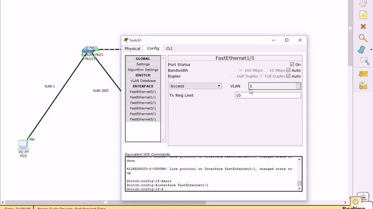Click the "Fa0" port label near PC0
This screenshot has width=373, height=209.
coord(32,139)
